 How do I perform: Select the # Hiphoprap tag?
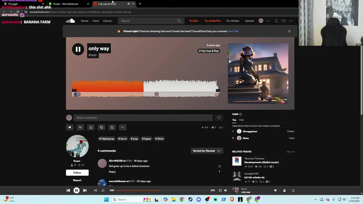107,139
